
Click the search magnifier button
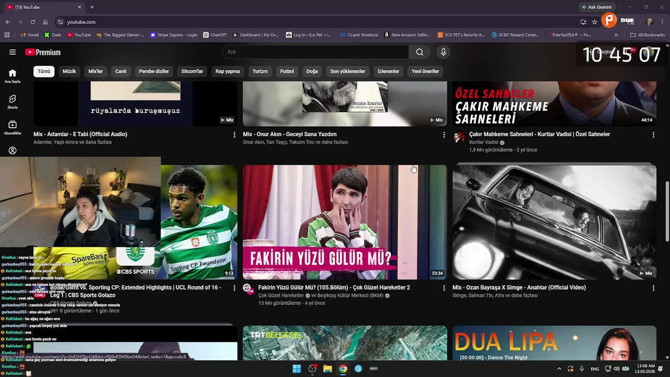point(420,52)
